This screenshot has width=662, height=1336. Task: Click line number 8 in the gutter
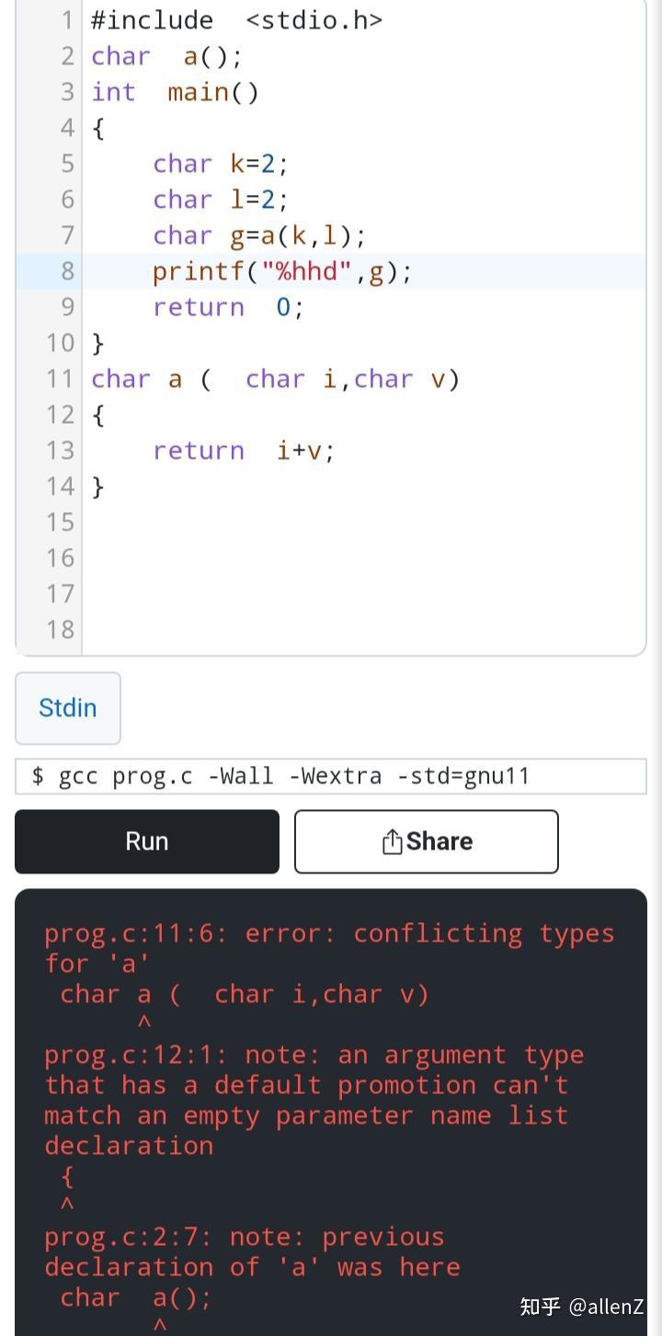66,271
